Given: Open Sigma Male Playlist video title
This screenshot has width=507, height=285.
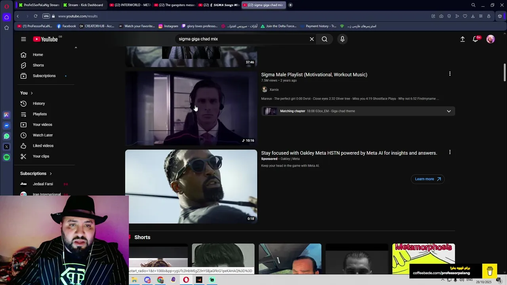Looking at the screenshot, I should 314,74.
